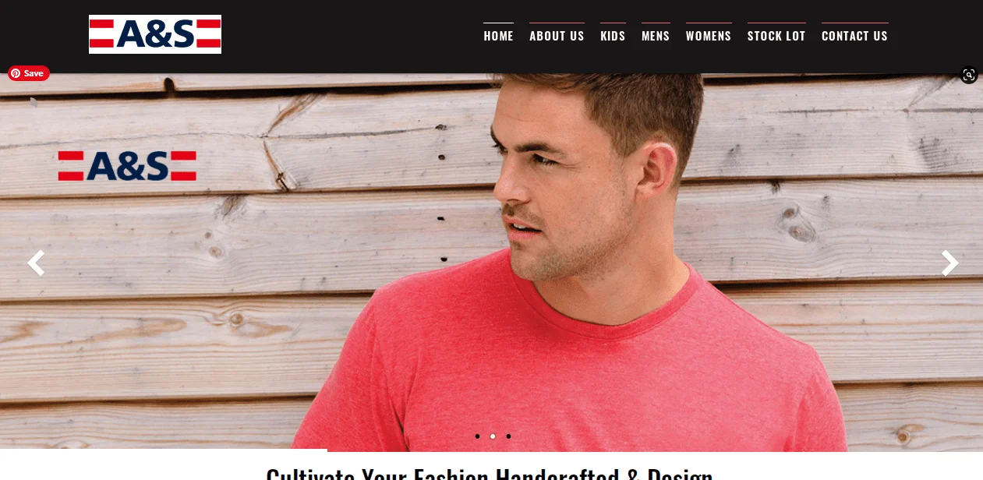Open the visual search icon on the banner
Screen dimensions: 983x480
[x=969, y=75]
